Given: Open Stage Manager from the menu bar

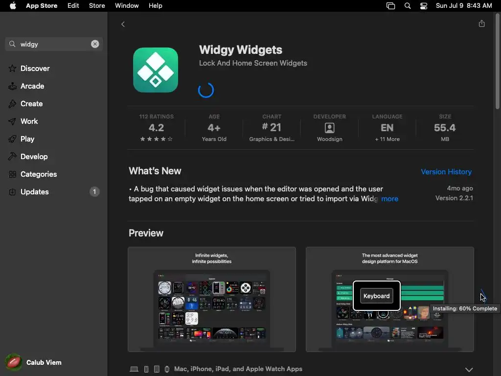Looking at the screenshot, I should (x=390, y=6).
